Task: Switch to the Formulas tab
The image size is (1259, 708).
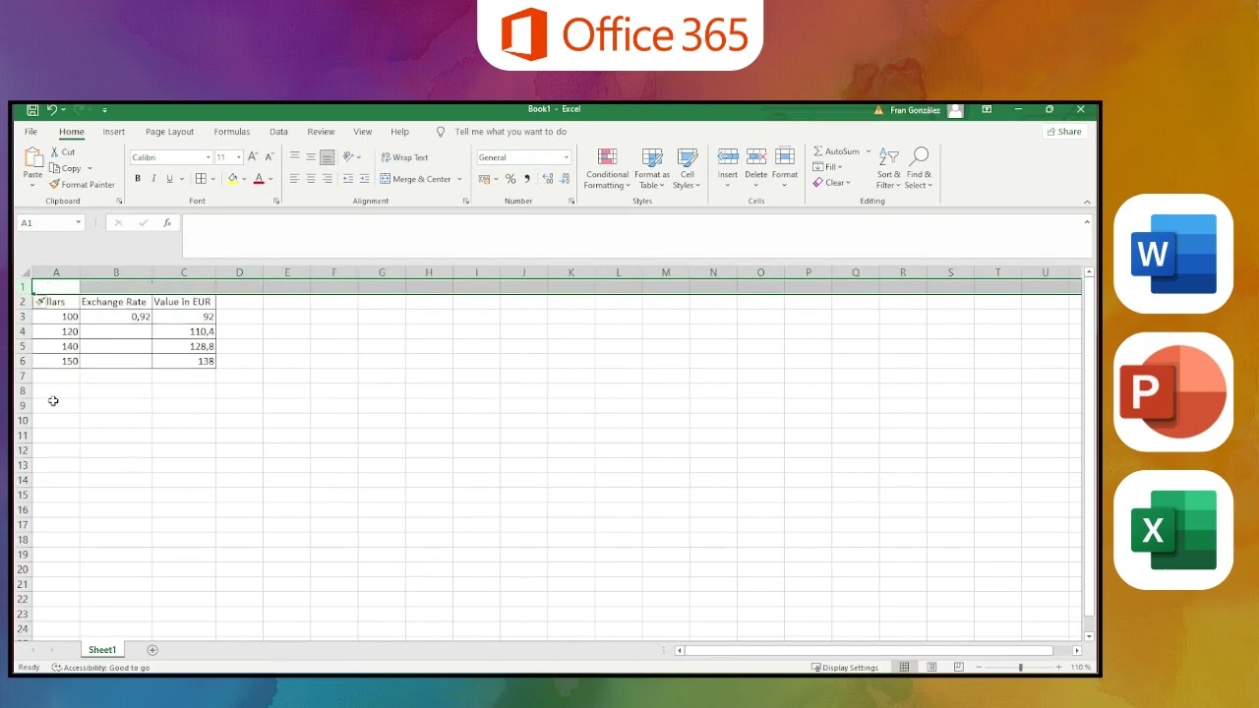Action: [232, 132]
